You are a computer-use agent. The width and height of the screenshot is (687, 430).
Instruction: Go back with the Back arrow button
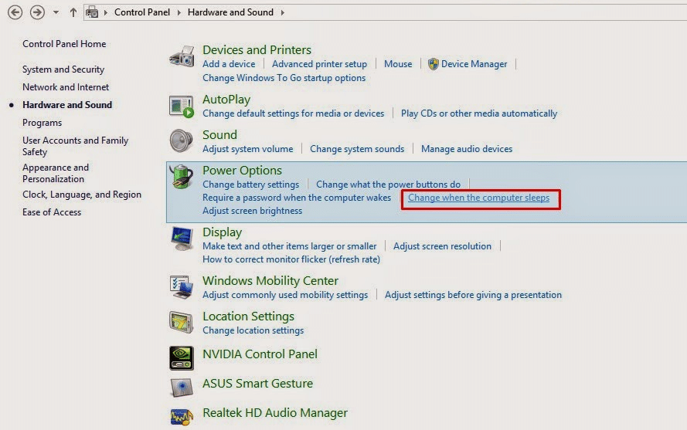pyautogui.click(x=15, y=12)
